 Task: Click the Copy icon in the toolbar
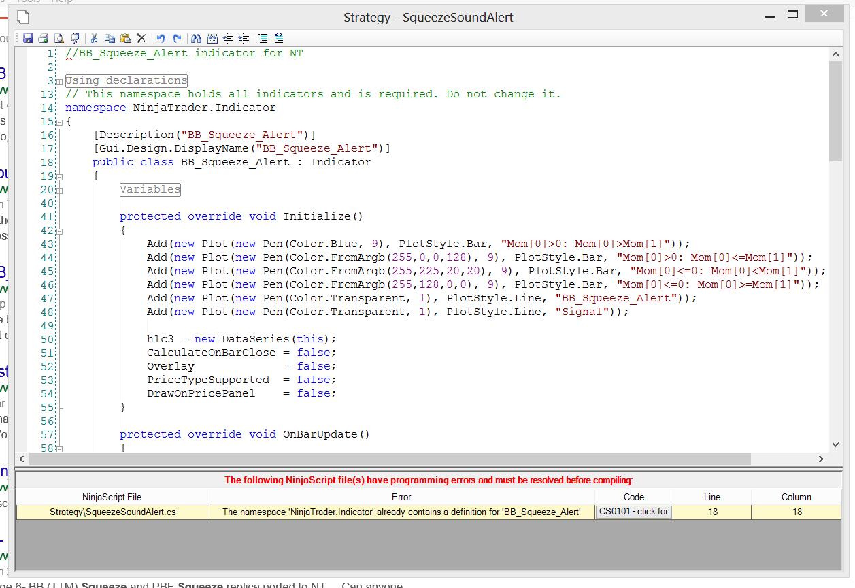(110, 39)
